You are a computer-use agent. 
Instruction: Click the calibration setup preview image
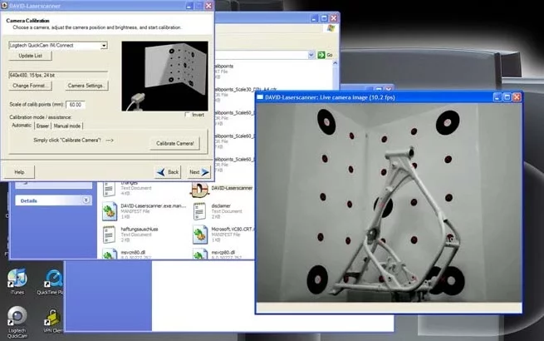click(x=164, y=77)
